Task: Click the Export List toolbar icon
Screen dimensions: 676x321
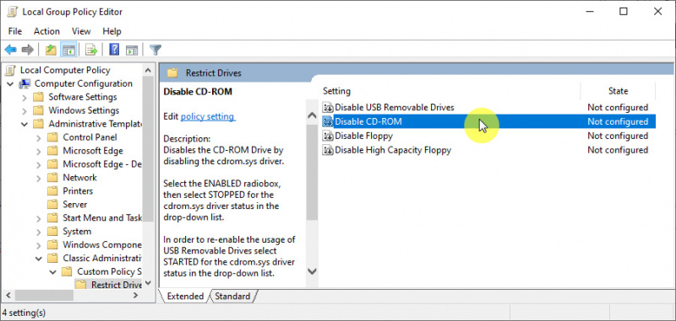Action: tap(91, 50)
